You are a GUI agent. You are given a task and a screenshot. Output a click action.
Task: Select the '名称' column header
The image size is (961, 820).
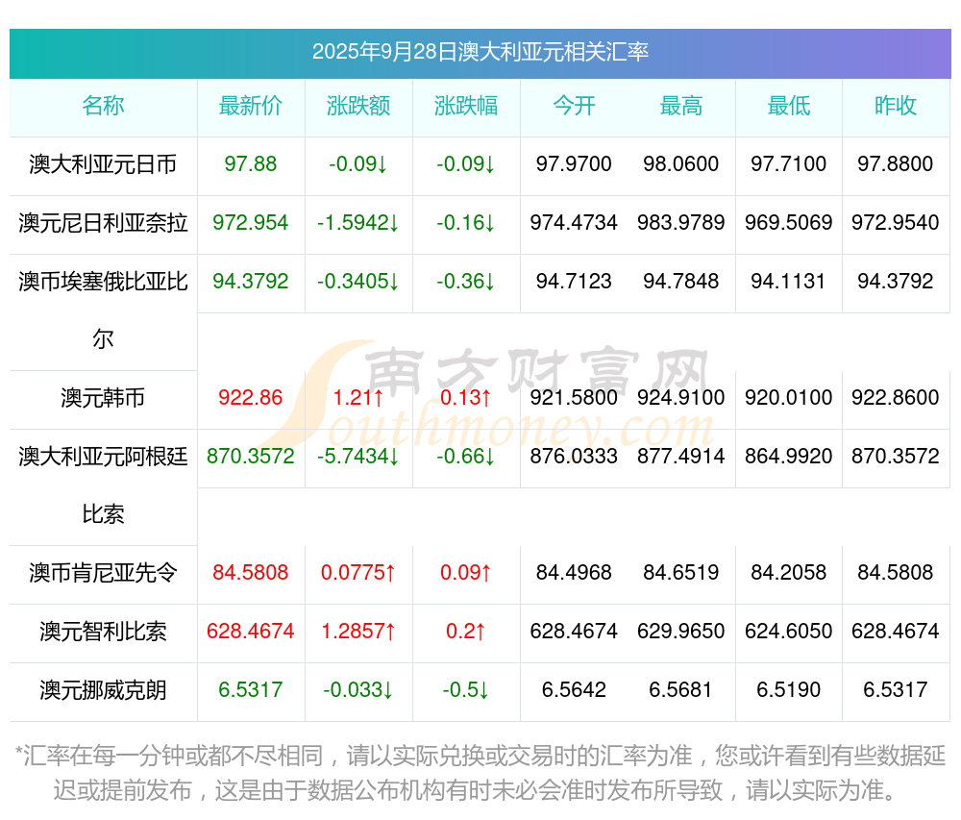(103, 106)
